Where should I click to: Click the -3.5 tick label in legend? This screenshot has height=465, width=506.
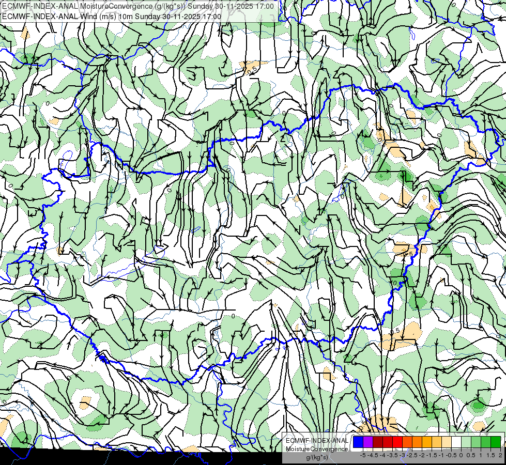click(x=392, y=455)
